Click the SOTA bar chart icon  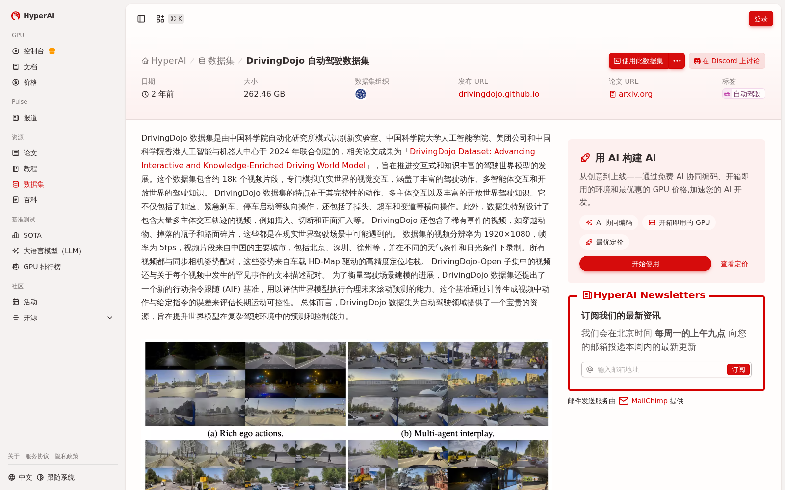point(16,235)
